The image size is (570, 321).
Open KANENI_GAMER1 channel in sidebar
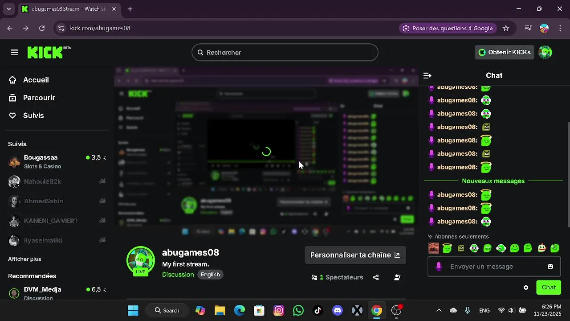point(57,221)
